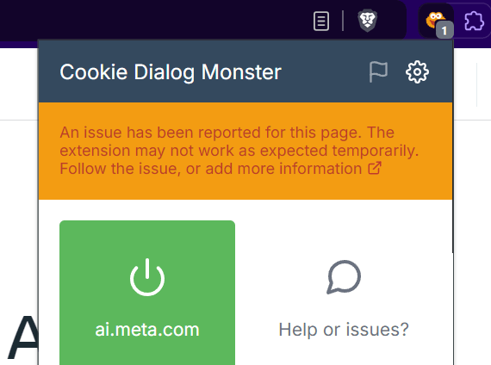Click the report flag icon in header
491x365 pixels.
click(x=378, y=72)
